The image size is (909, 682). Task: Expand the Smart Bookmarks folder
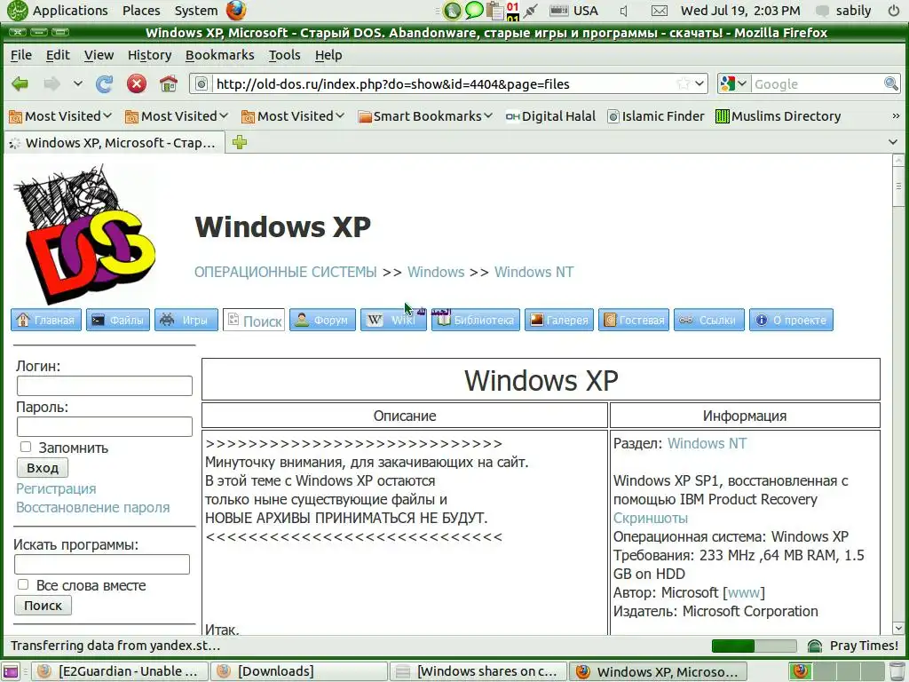point(425,116)
